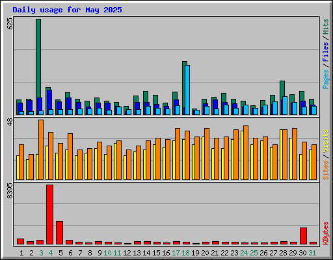Image resolution: width=333 pixels, height=260 pixels.
Task: Click green day label 3
Action: [41, 253]
